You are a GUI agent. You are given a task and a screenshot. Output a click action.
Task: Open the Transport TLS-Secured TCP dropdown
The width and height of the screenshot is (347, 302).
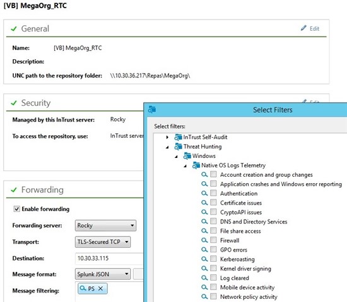tap(103, 242)
